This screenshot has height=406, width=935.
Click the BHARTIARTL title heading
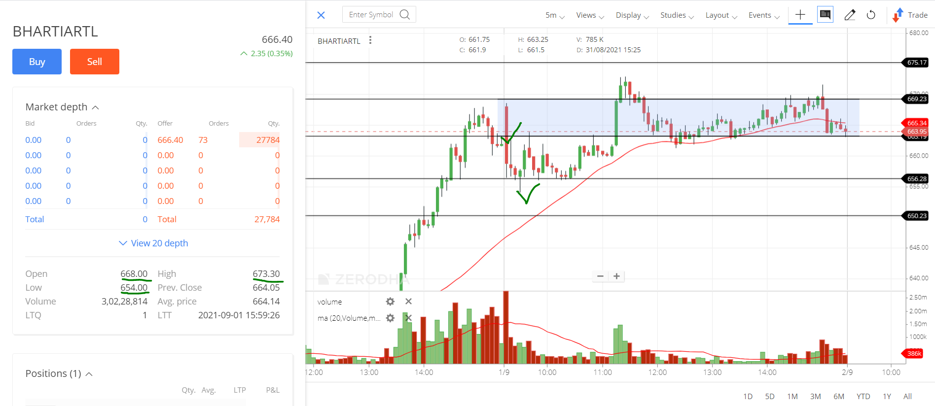click(55, 32)
